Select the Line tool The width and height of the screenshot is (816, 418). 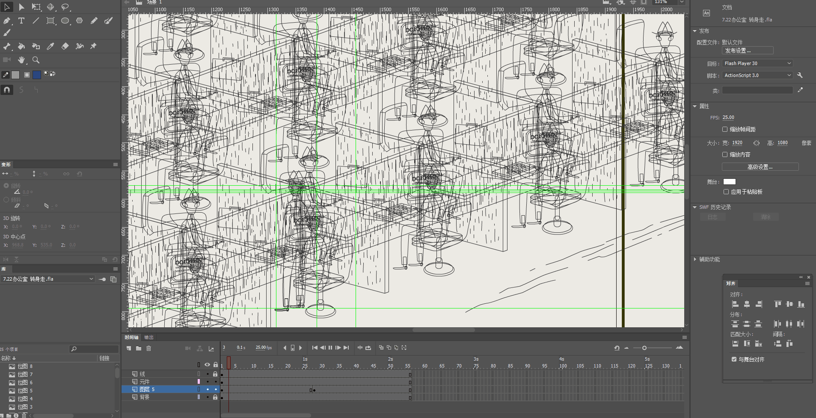coord(36,21)
